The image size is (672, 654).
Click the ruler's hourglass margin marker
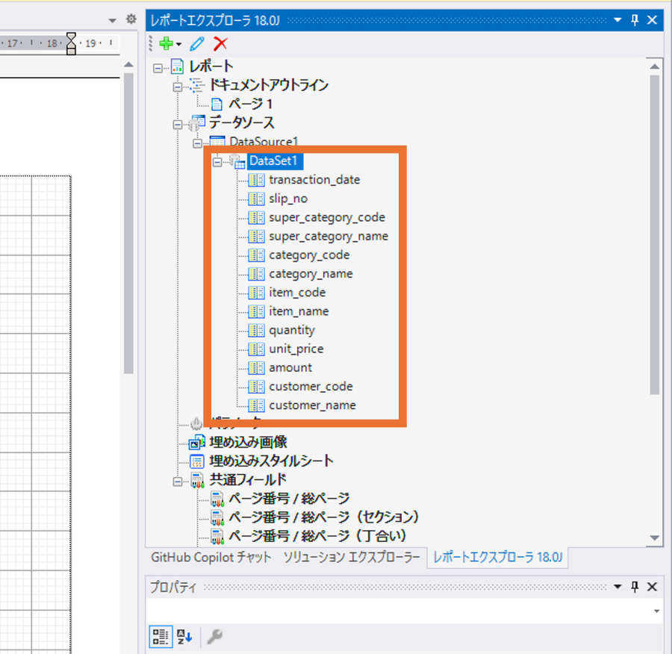point(71,43)
